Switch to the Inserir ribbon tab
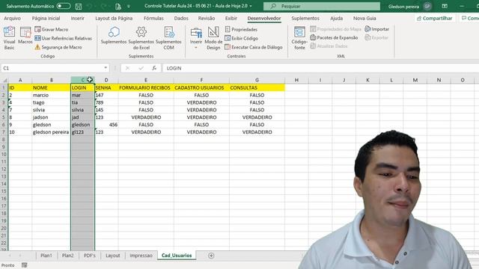Screen dimensions: 479x269 click(78, 18)
